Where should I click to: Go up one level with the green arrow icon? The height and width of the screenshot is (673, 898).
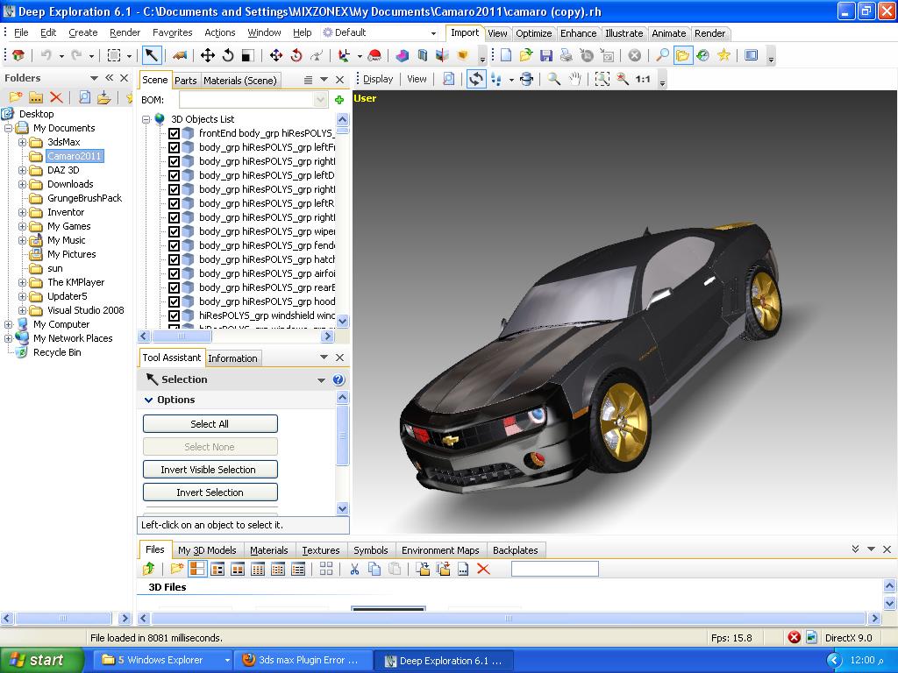pos(149,569)
